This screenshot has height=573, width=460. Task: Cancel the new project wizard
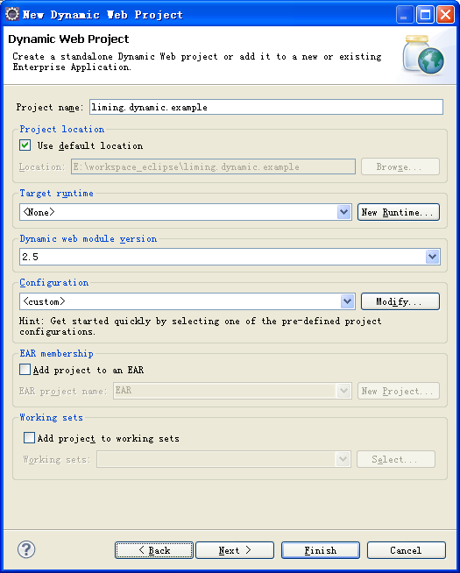tap(407, 550)
